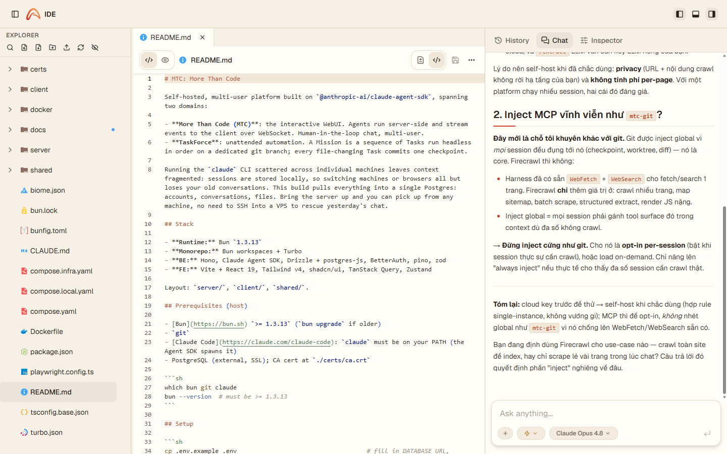
Task: Show the diff view for README.md
Action: pyautogui.click(x=421, y=60)
